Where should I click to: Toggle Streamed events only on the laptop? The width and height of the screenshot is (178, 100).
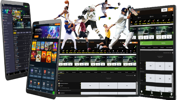click(135, 75)
